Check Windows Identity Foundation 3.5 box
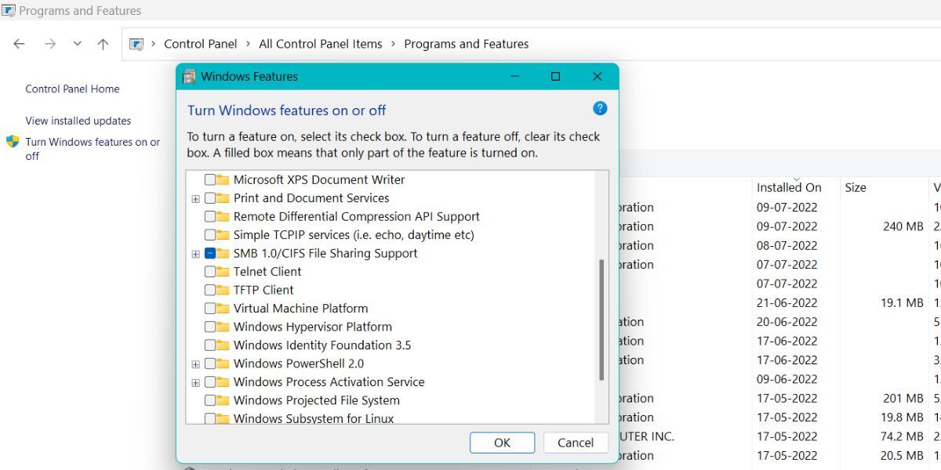 pos(210,345)
